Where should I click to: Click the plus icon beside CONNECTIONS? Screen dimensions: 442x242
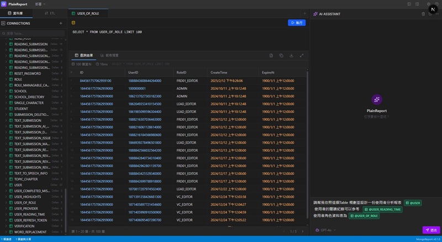61,24
